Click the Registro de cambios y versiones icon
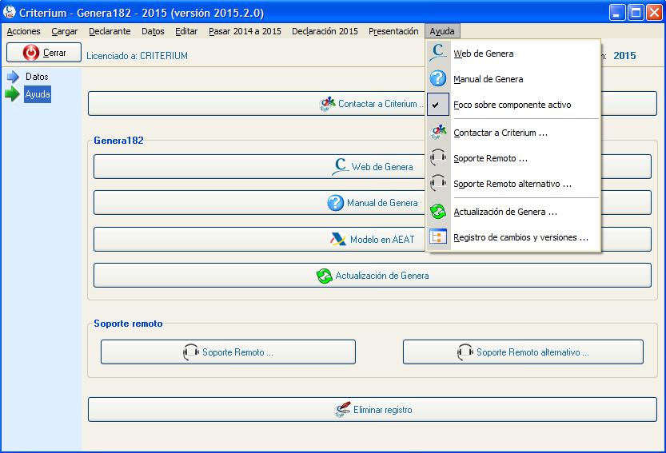 [438, 236]
